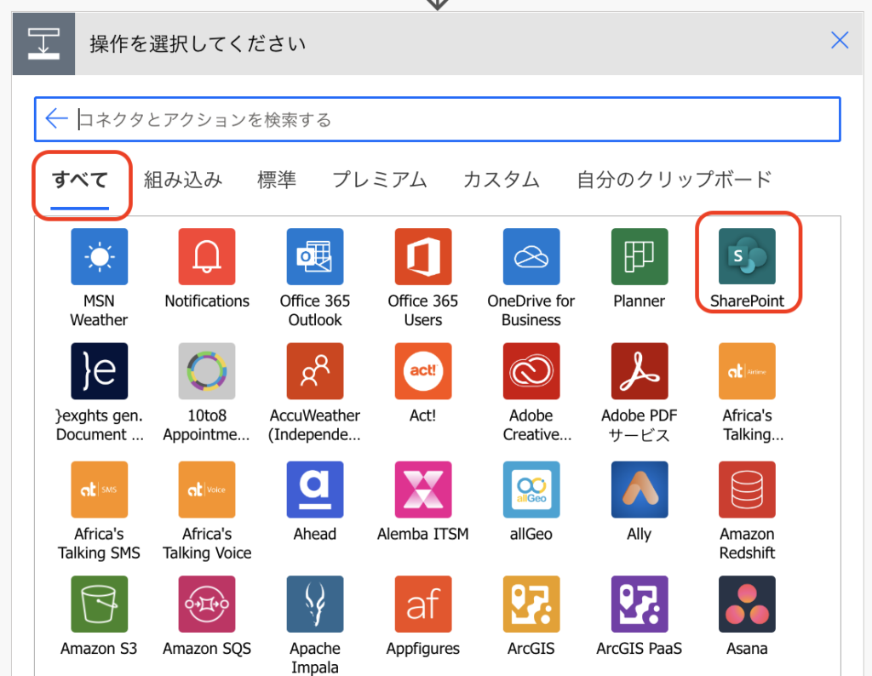Screen dimensions: 872x676
Task: Show the プレミアム connectors tab
Action: click(x=379, y=180)
